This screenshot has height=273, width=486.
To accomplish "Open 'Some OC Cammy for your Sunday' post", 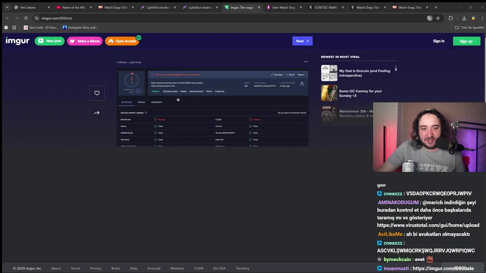I will (360, 93).
